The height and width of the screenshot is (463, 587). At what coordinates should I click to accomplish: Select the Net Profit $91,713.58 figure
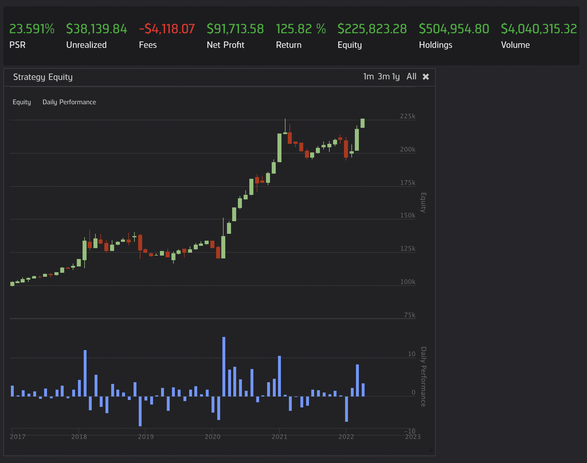(235, 29)
